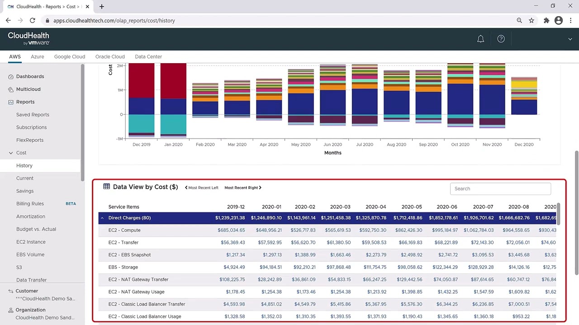Click the $1,239,231.38 Direct Charges cell
The image size is (579, 325).
pos(230,218)
